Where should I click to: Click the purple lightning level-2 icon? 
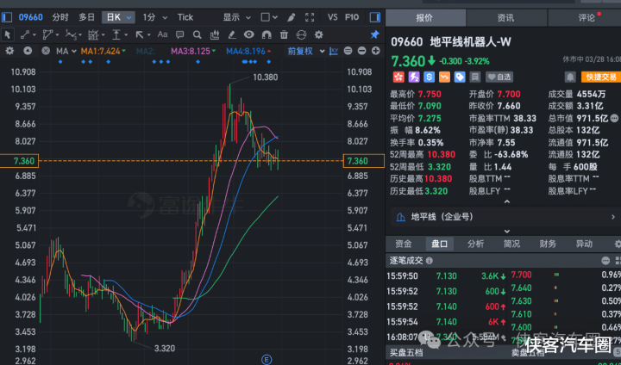click(x=414, y=77)
